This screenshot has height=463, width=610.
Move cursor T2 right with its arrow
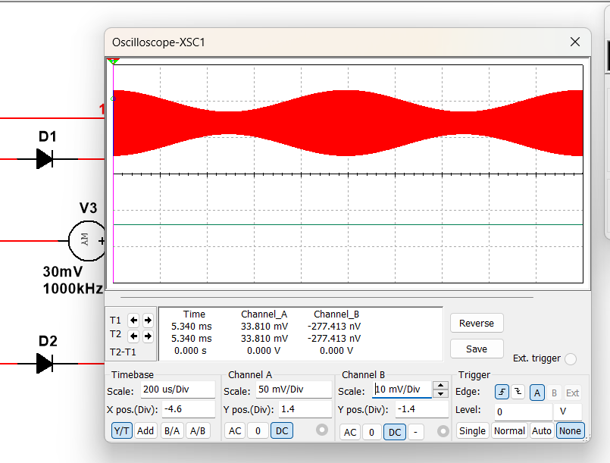tap(148, 336)
